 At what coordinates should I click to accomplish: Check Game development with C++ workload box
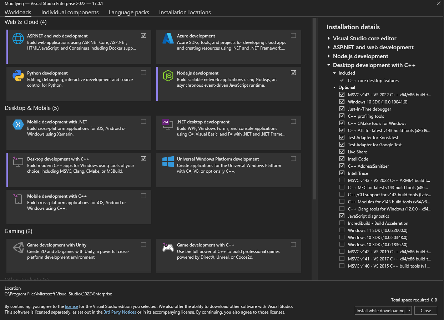pos(293,245)
